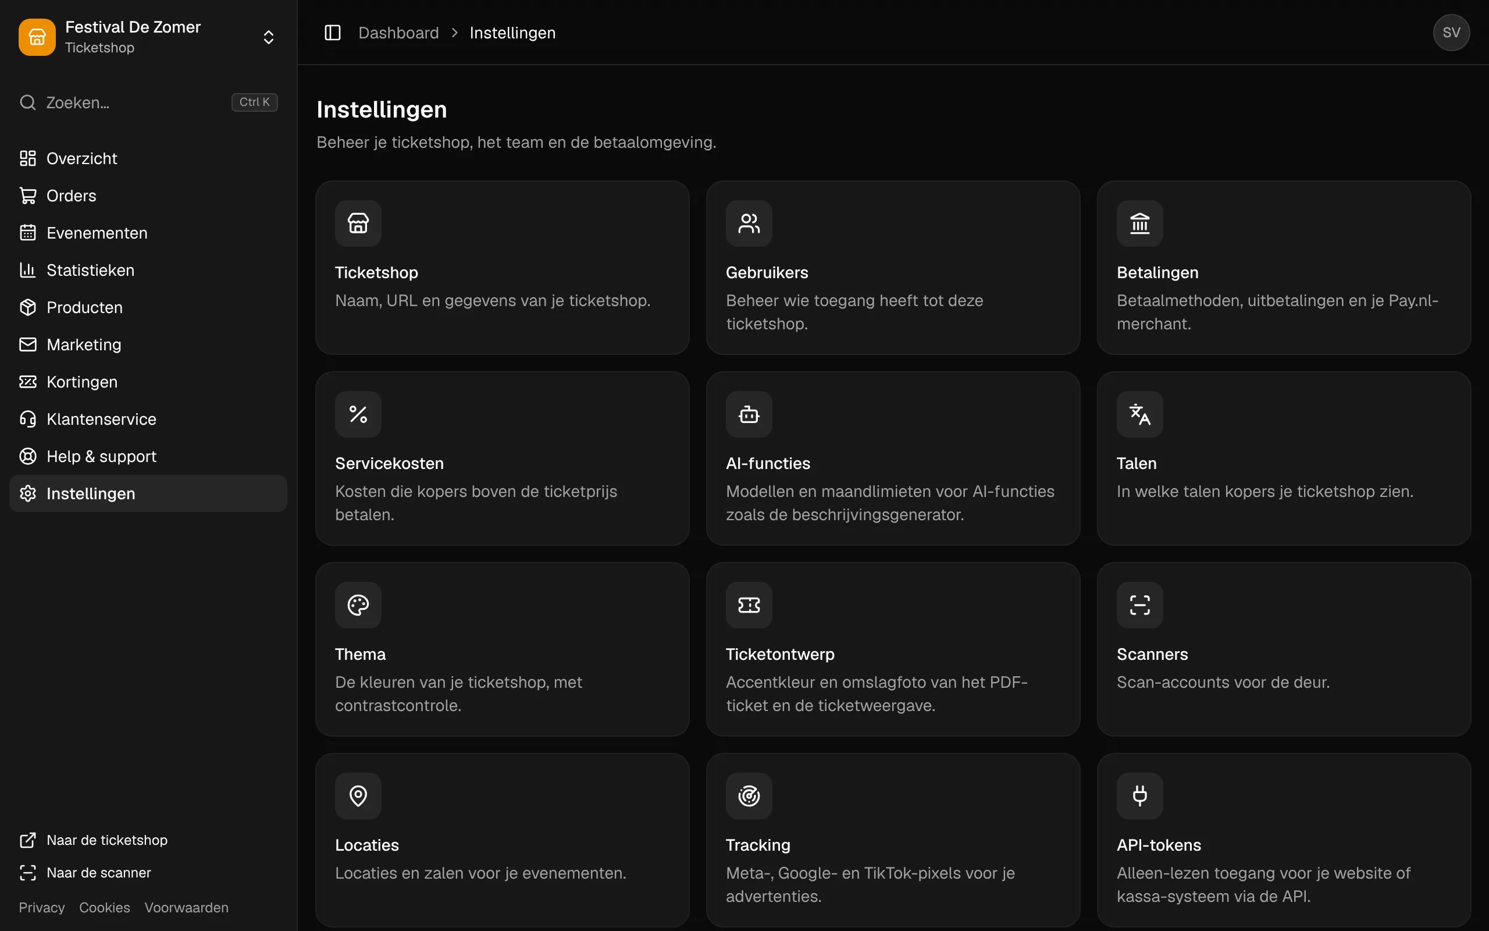This screenshot has height=931, width=1489.
Task: Click the Locaties card title
Action: click(x=366, y=845)
